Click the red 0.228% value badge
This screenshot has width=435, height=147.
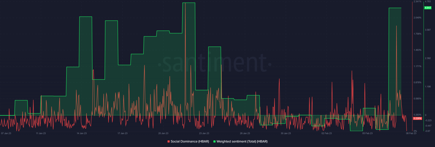pos(418,118)
